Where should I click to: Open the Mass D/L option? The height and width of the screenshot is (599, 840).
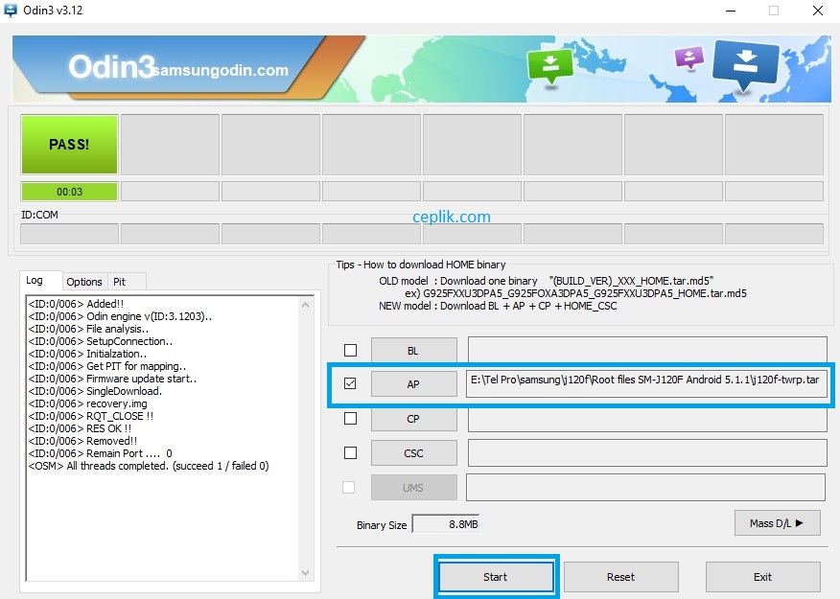pyautogui.click(x=778, y=523)
